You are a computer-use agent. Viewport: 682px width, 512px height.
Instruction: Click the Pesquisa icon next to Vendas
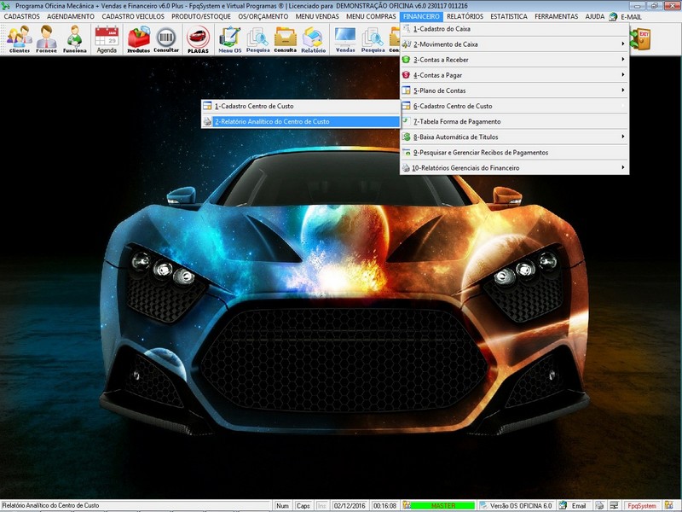[x=373, y=39]
